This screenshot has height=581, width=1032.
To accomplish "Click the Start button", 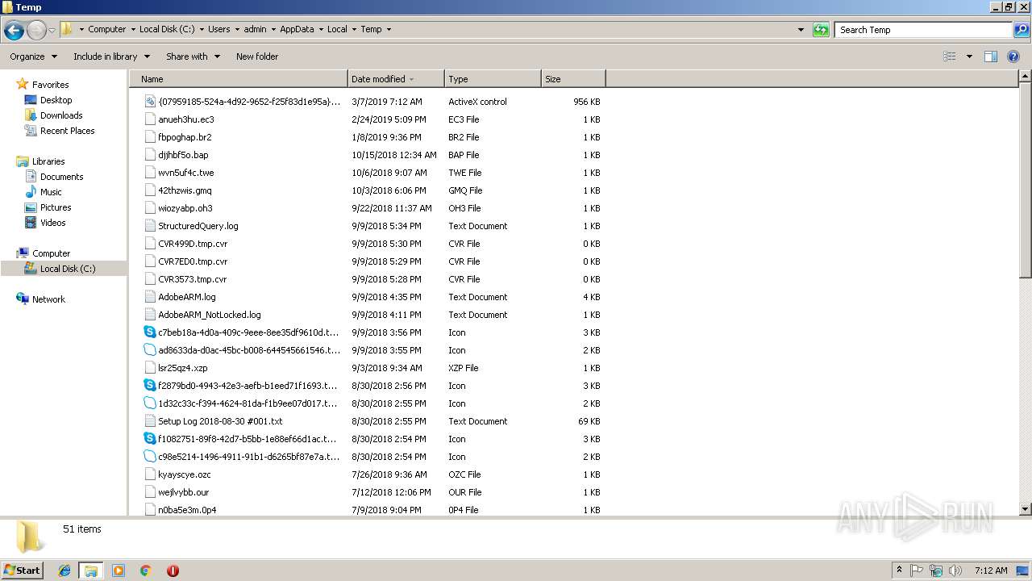I will point(23,571).
